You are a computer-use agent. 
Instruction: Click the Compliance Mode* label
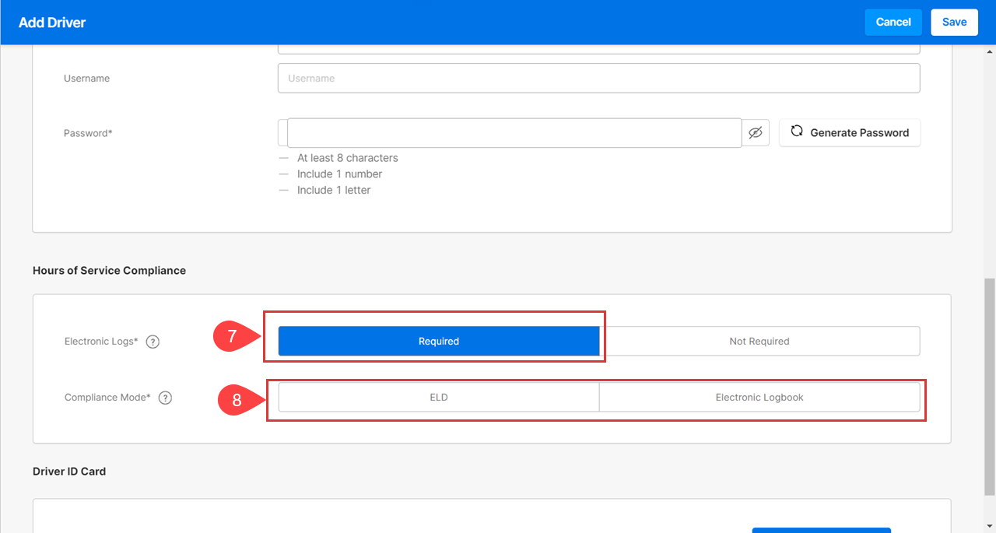107,398
